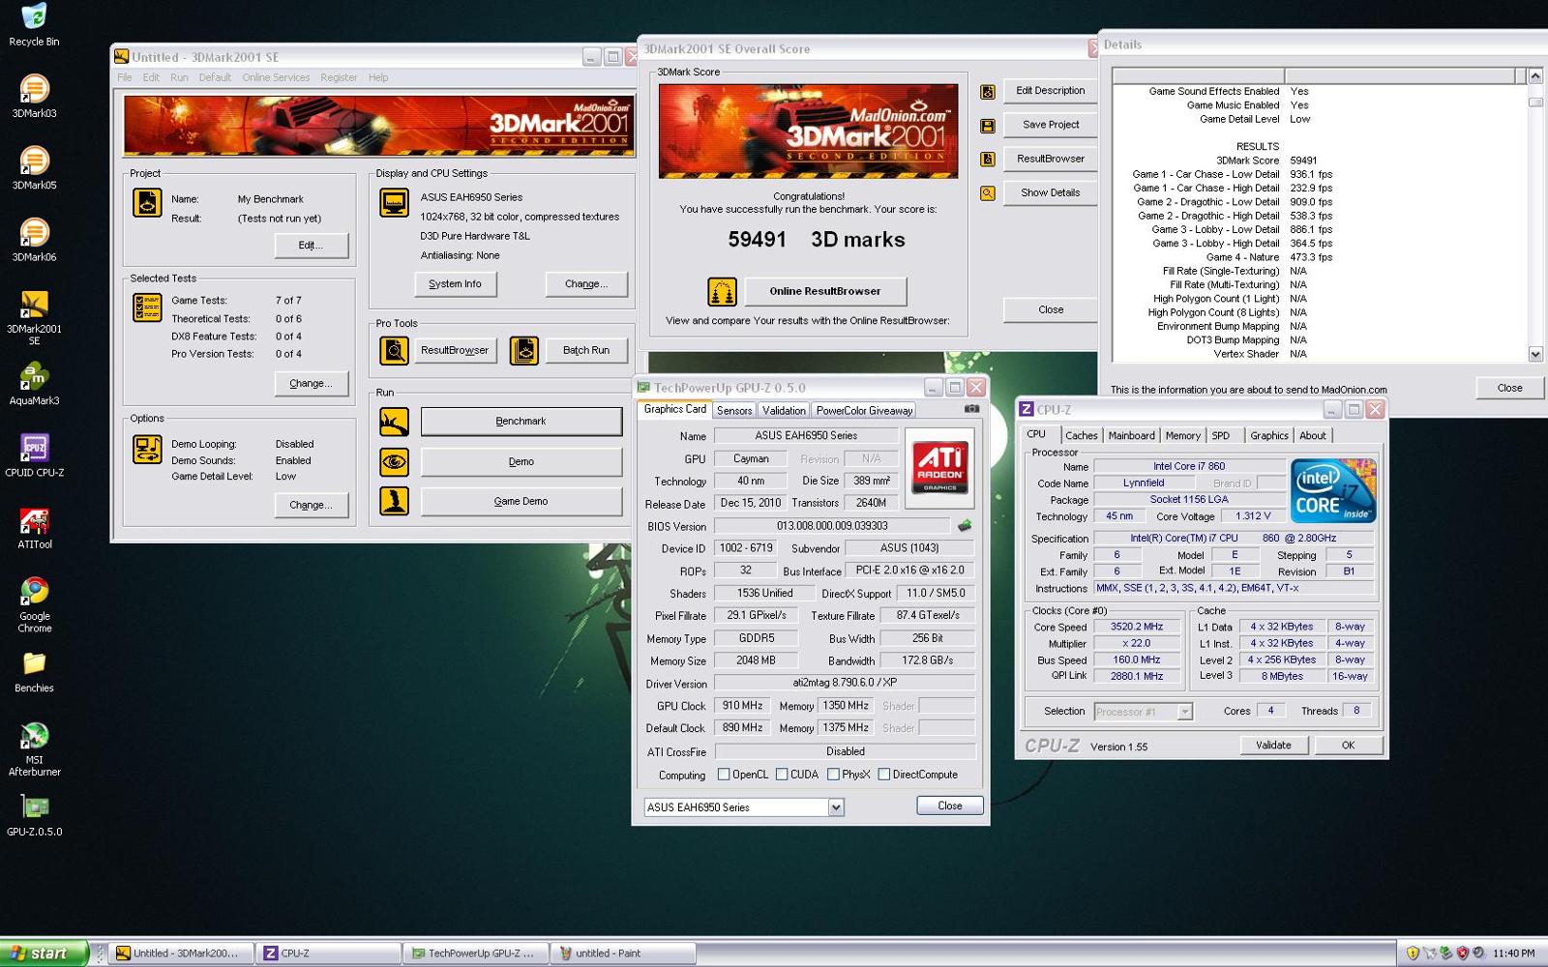Click the Project icon in 3DMark2001 window
The width and height of the screenshot is (1548, 967).
(x=147, y=203)
